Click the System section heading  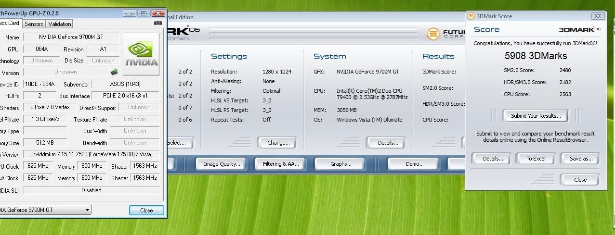[x=330, y=56]
